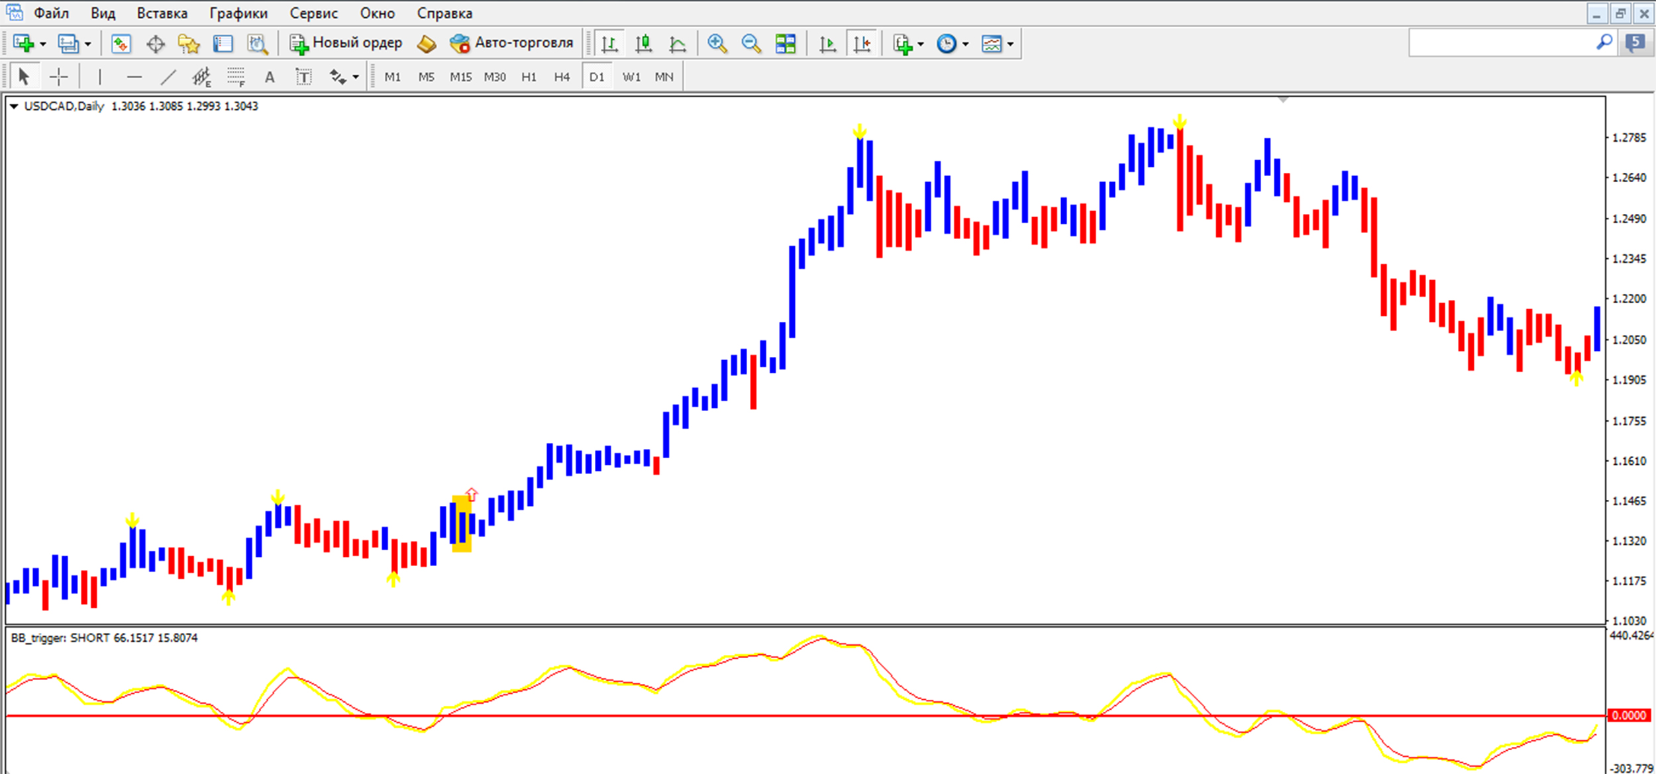
Task: Switch the timeframe to M30
Action: pos(495,77)
